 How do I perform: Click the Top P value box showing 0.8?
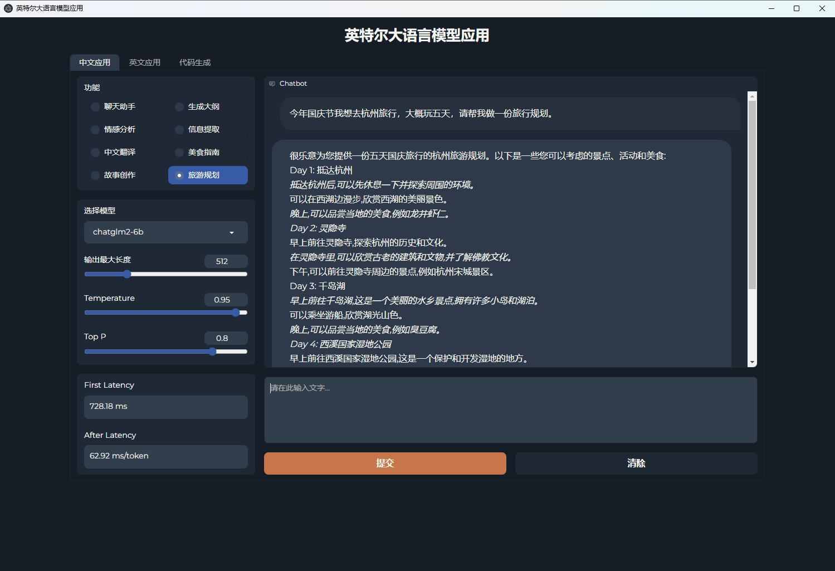[x=226, y=338]
